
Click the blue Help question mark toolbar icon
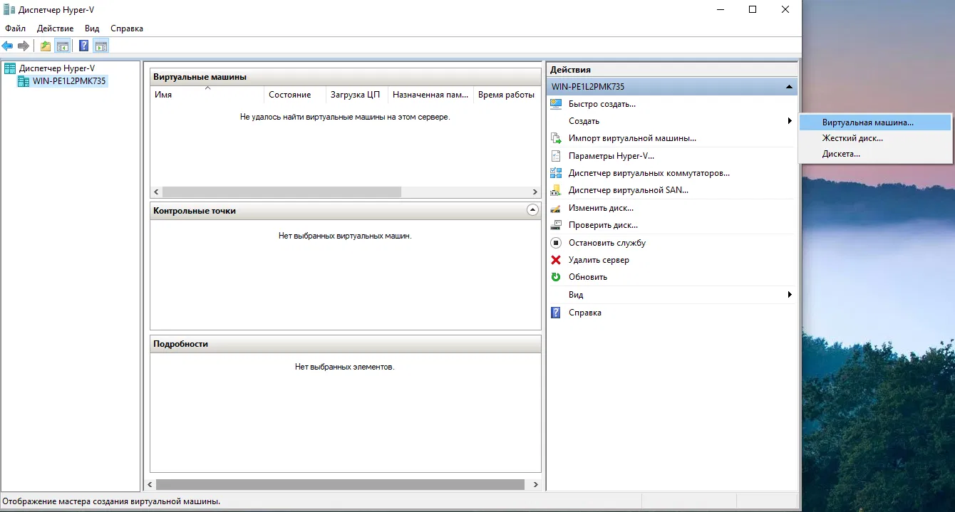[83, 46]
